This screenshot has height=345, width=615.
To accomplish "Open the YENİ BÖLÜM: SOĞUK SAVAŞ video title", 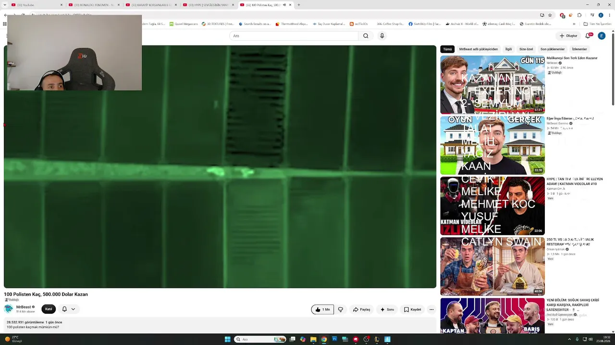I will pos(573,305).
